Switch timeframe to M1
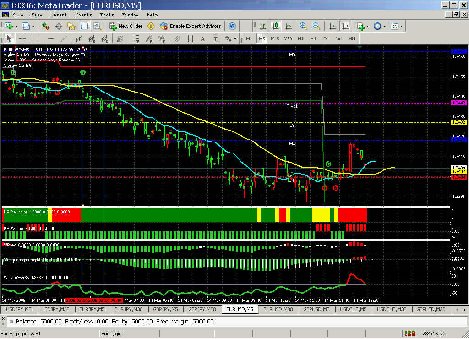 pyautogui.click(x=249, y=38)
